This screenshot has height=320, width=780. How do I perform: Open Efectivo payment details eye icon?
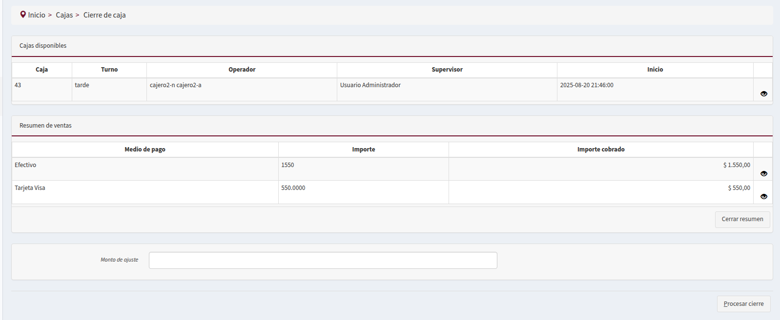[763, 173]
